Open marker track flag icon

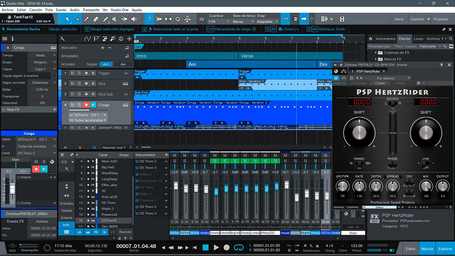(x=96, y=39)
